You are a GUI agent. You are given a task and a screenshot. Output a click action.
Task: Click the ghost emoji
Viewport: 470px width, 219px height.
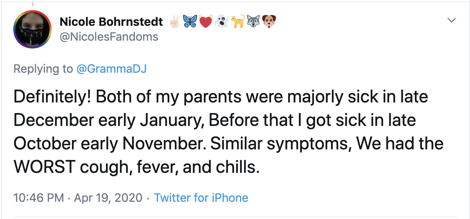point(221,22)
